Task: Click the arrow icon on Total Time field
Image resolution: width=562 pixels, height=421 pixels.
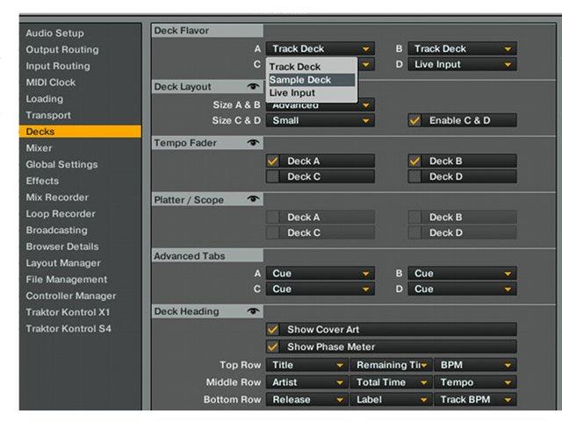Action: click(x=423, y=382)
